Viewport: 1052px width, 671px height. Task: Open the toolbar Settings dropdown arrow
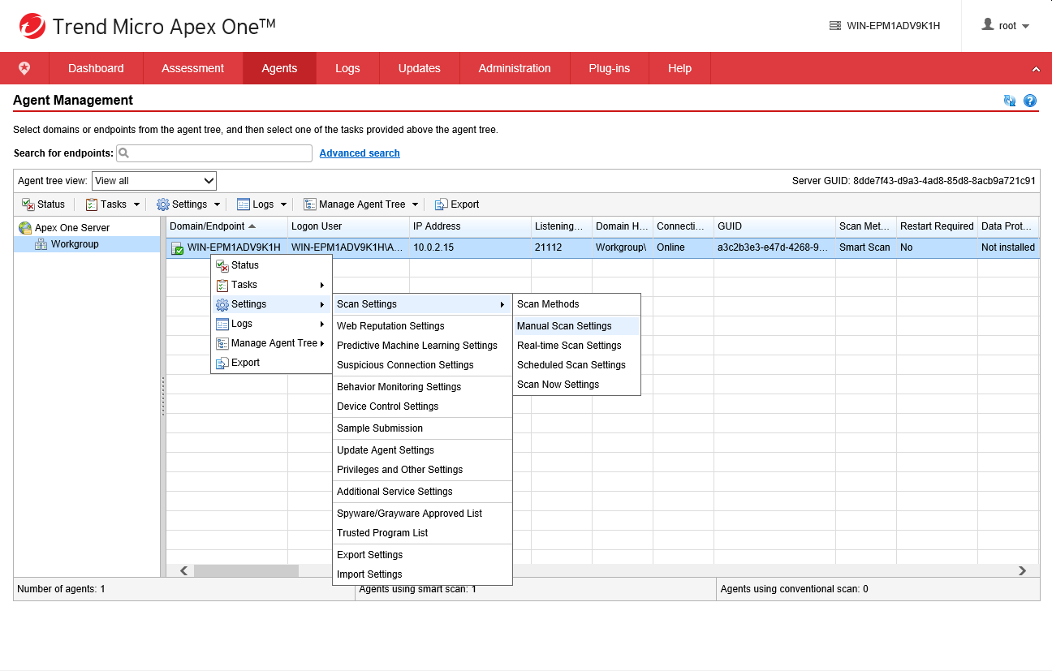coord(217,204)
